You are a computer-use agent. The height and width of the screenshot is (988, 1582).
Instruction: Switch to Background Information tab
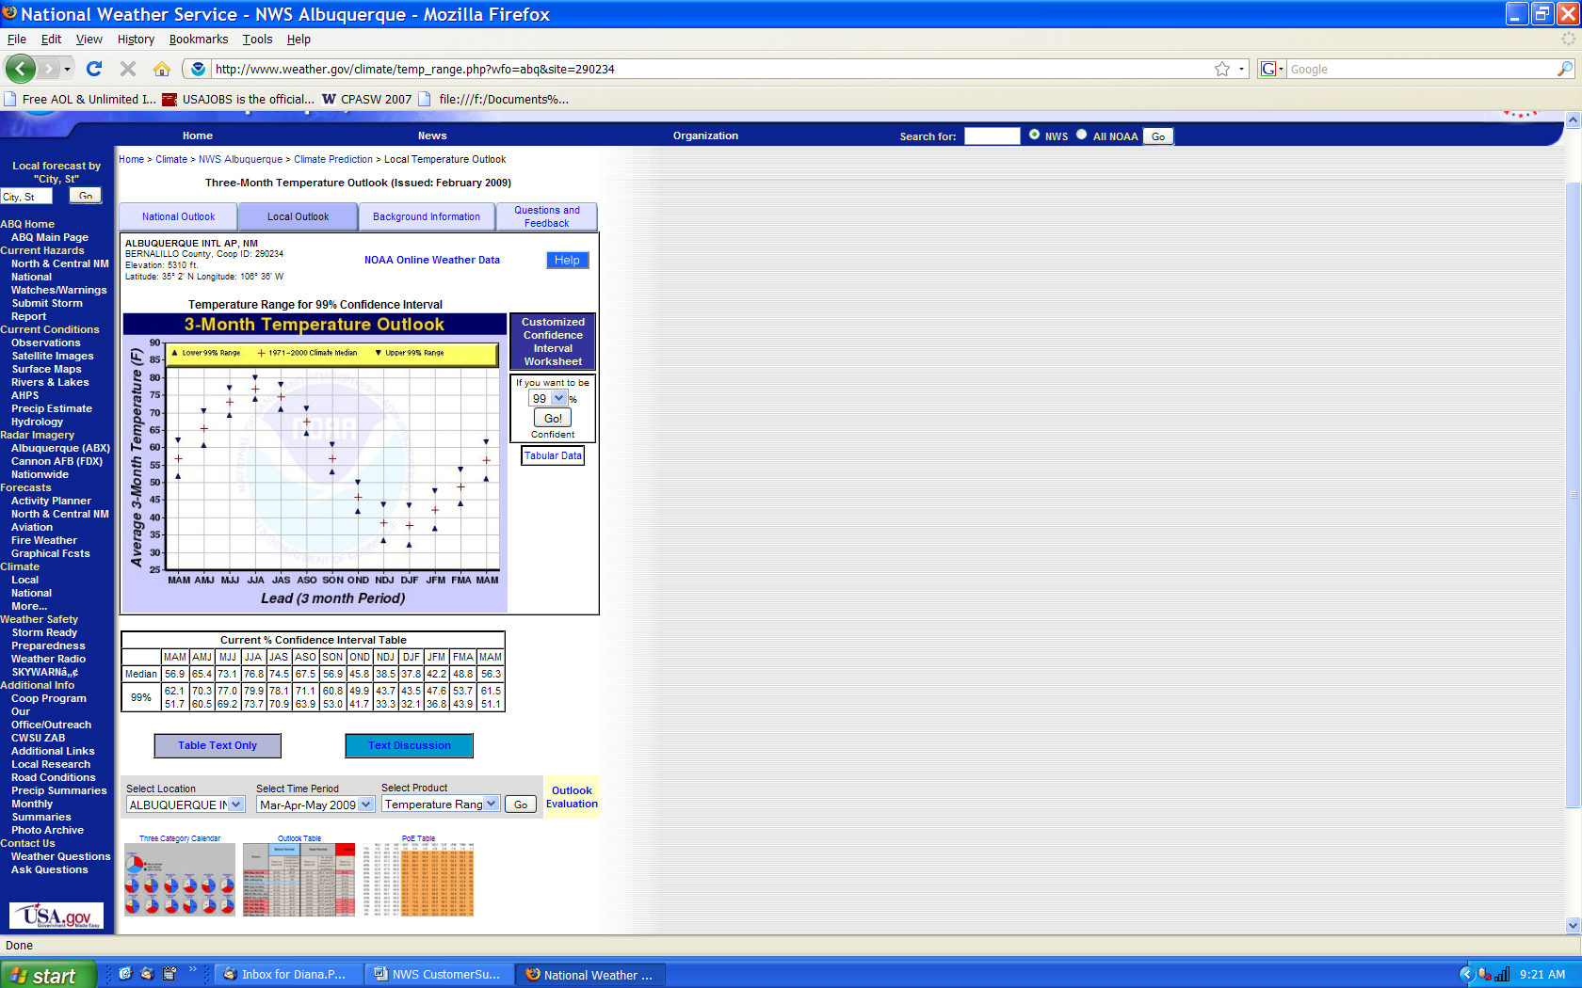(427, 216)
